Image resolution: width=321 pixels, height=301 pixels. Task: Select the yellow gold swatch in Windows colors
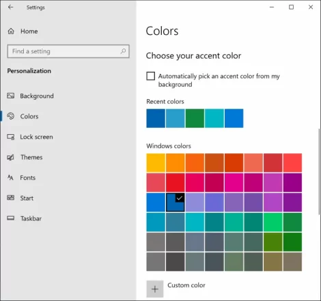pos(156,163)
